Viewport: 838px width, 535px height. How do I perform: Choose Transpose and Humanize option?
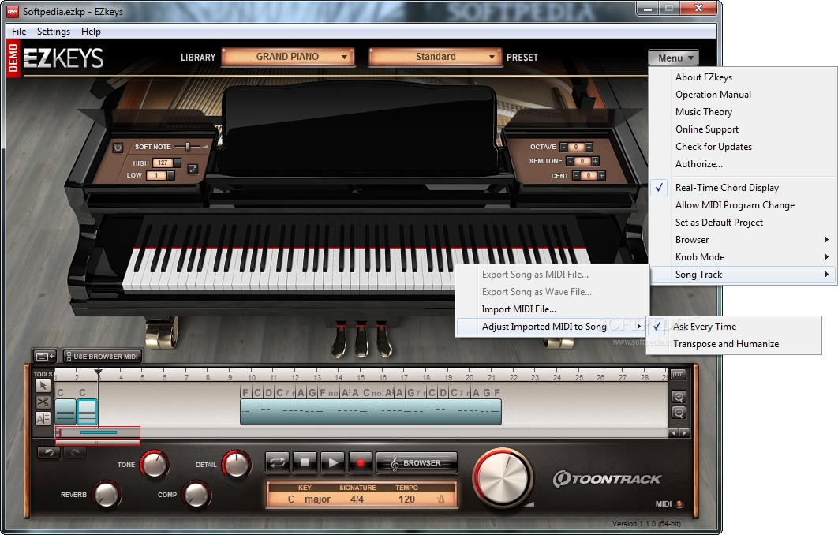[x=734, y=344]
